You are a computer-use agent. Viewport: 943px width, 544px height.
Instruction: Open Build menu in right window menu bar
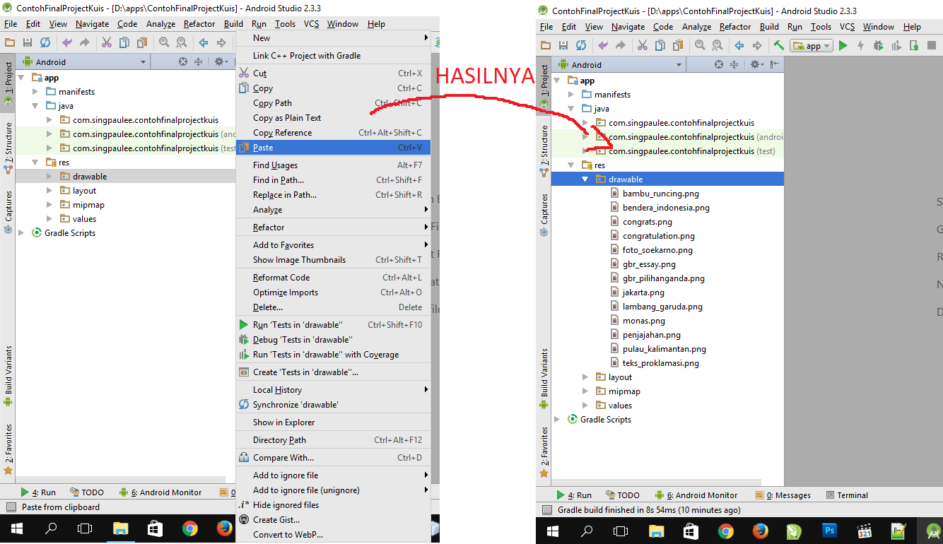click(x=769, y=27)
